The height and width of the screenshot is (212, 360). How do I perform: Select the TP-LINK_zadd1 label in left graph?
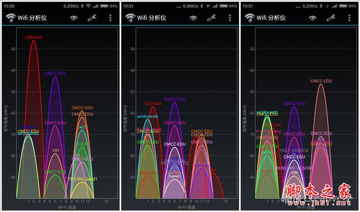click(83, 179)
